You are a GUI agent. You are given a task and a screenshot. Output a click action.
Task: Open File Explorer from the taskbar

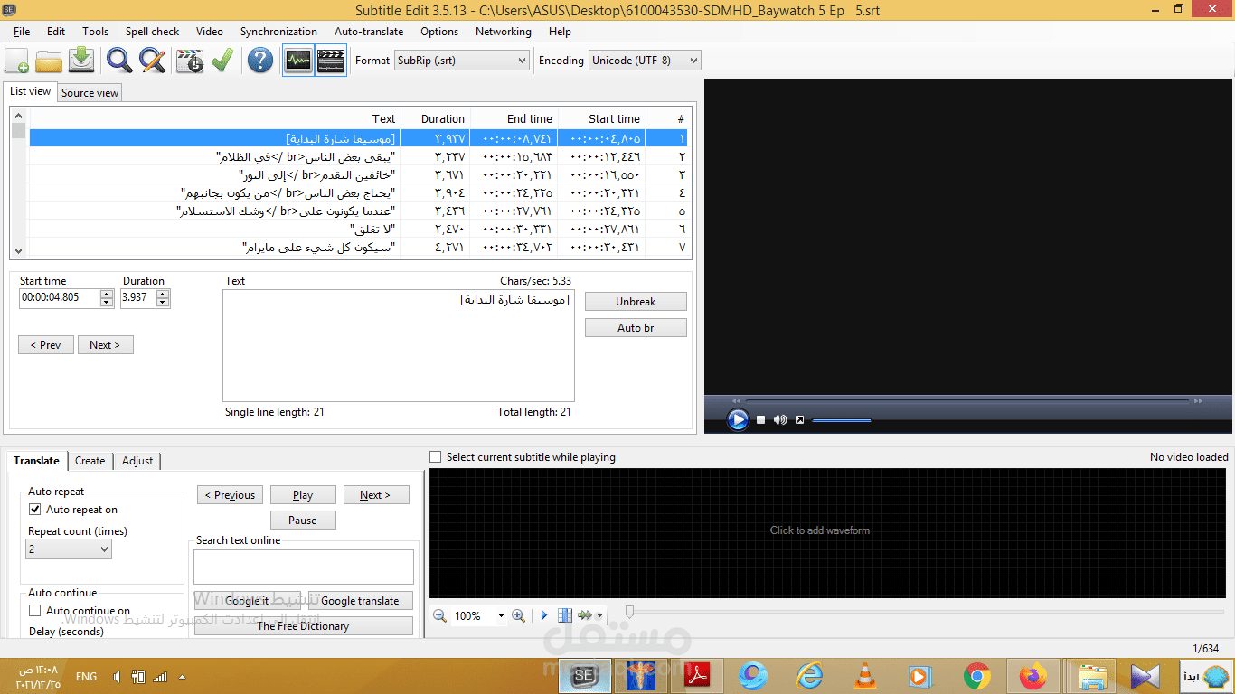(x=1093, y=675)
